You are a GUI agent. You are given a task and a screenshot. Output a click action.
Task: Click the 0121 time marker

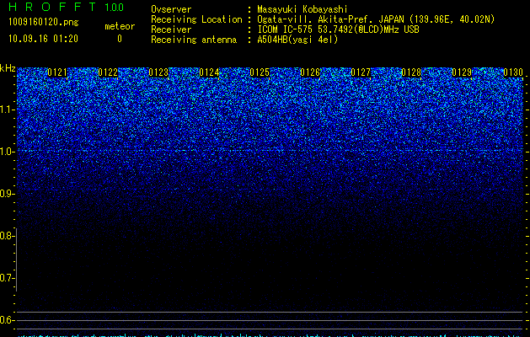(57, 72)
